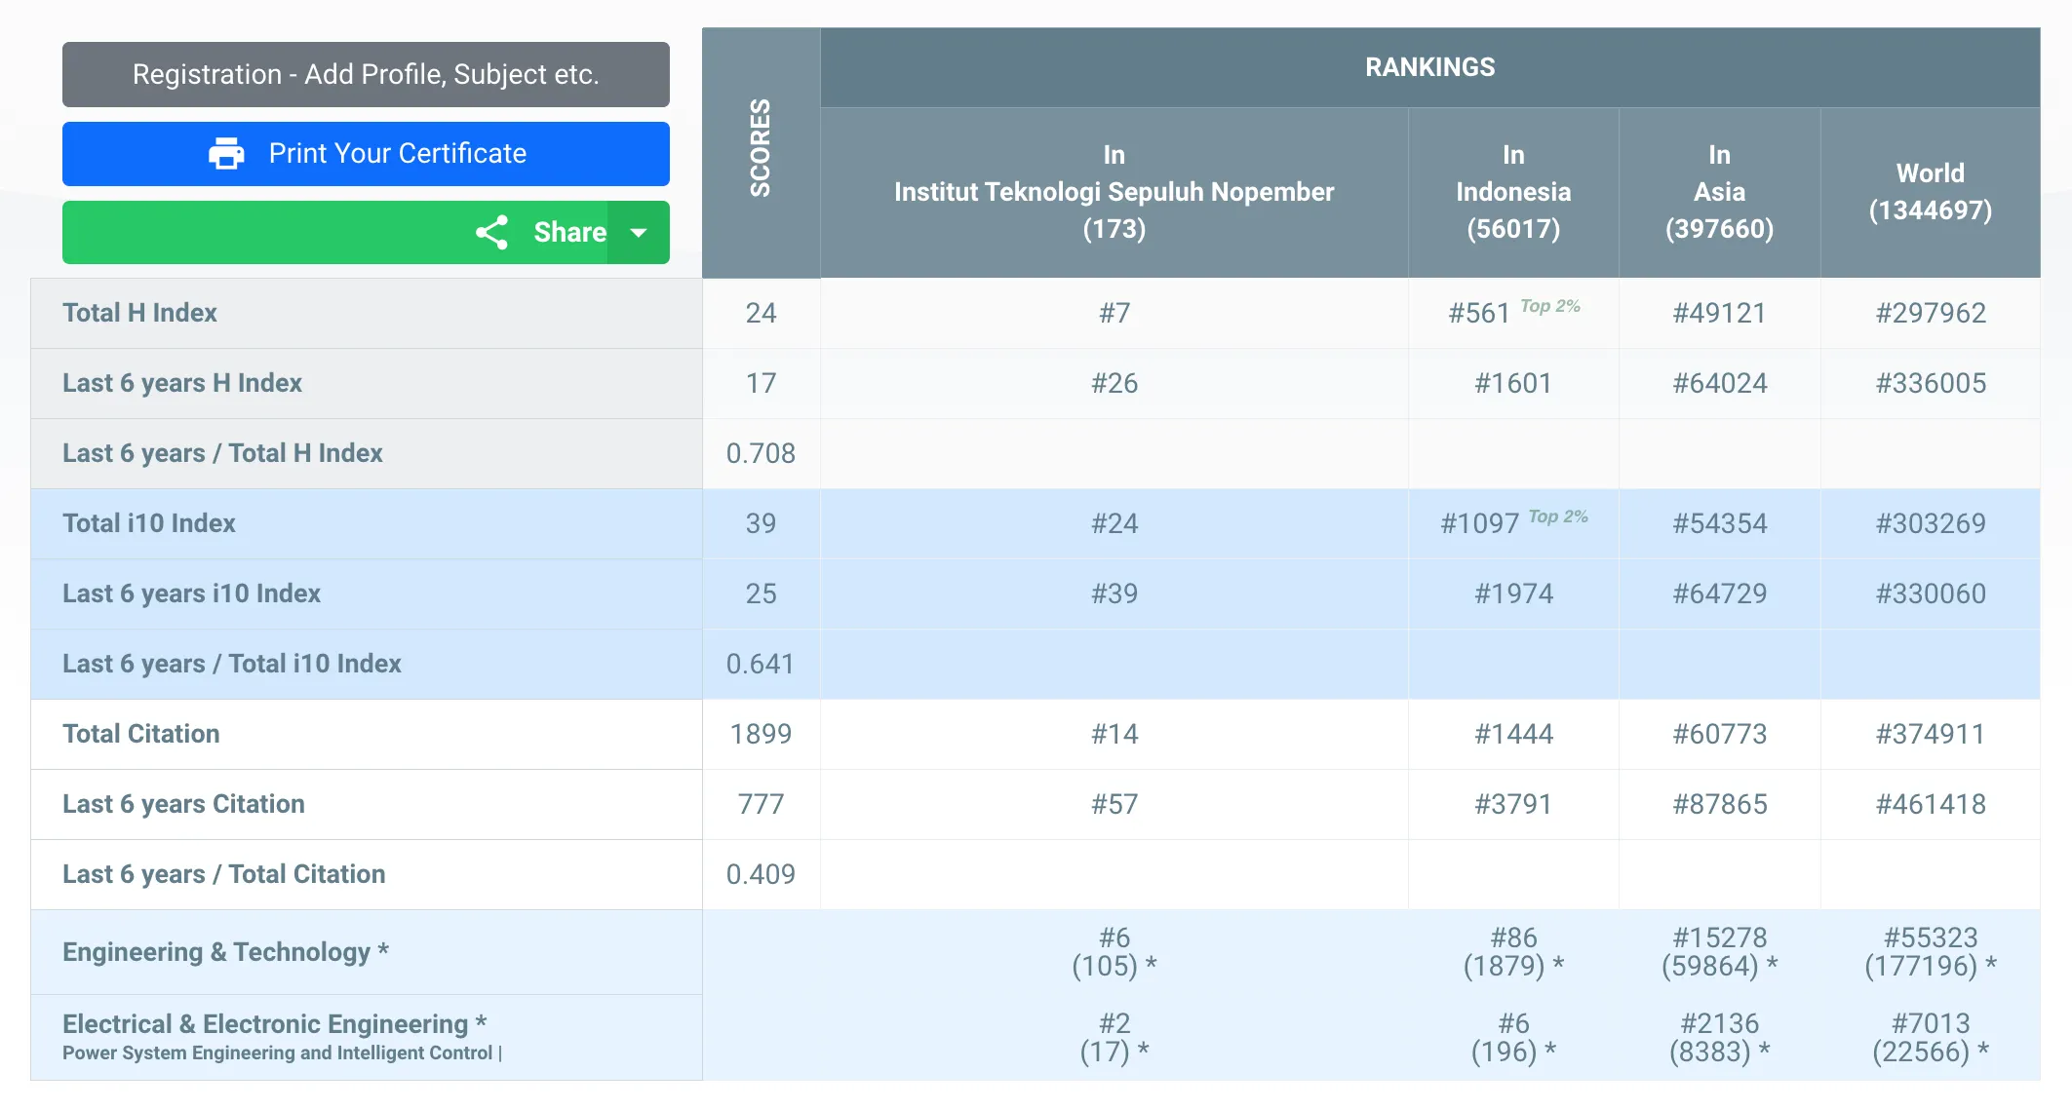This screenshot has height=1110, width=2072.
Task: Click the printer icon
Action: coord(226,154)
